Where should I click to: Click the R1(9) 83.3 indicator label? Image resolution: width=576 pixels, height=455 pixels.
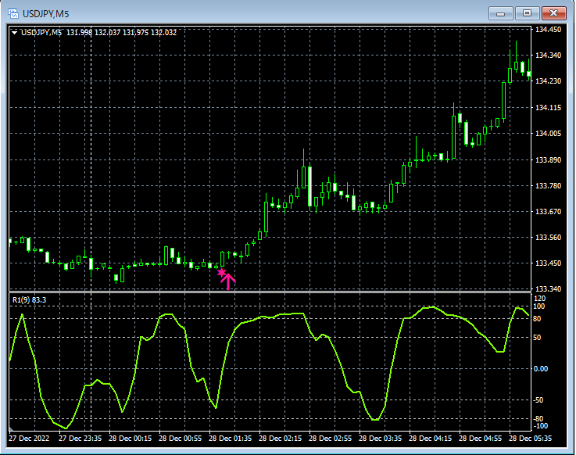(29, 300)
